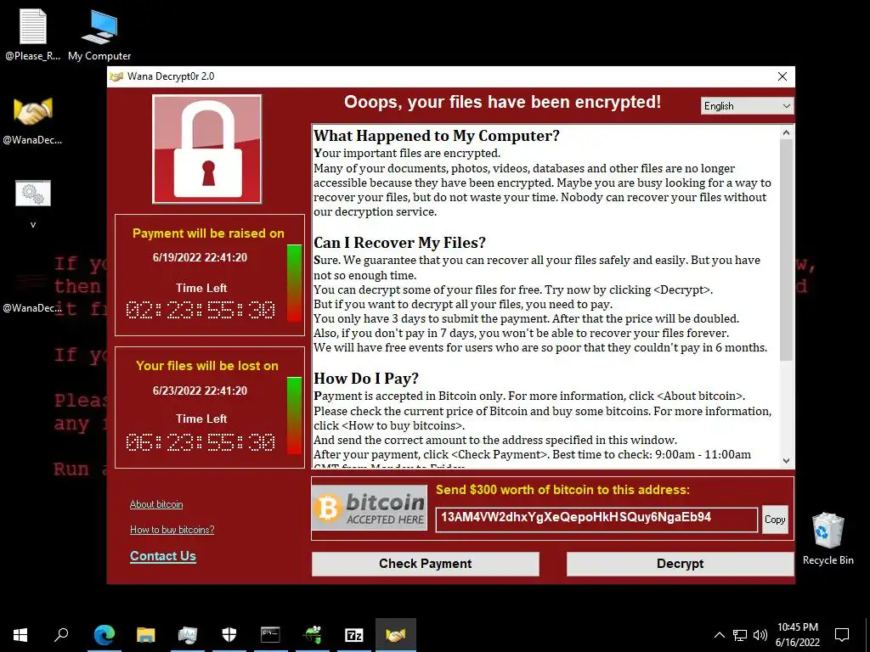This screenshot has width=870, height=652.
Task: Open the monitor tool taskbar icon
Action: click(x=188, y=635)
